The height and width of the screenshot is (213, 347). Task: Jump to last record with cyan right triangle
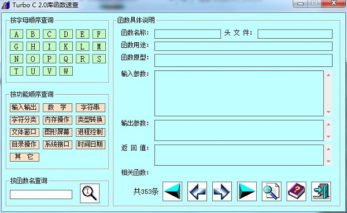point(246,191)
